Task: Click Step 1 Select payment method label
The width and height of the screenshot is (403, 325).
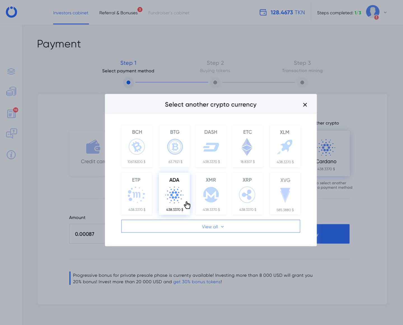Action: click(128, 67)
